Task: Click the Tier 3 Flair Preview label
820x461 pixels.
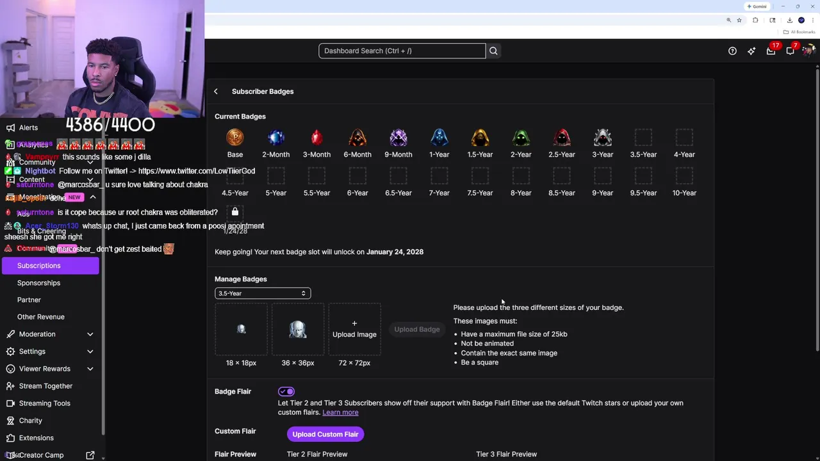Action: [x=506, y=454]
